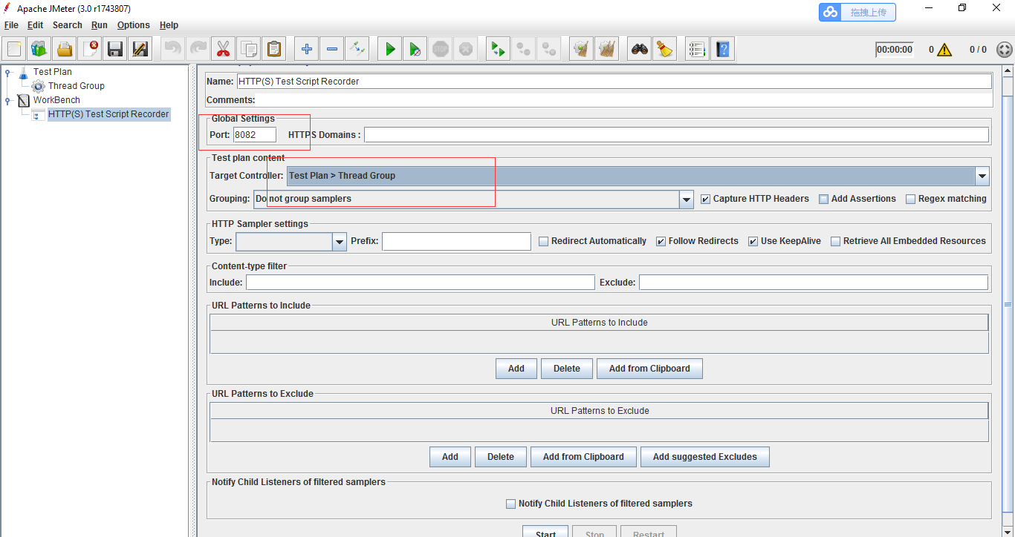Image resolution: width=1015 pixels, height=537 pixels.
Task: Open the Search menu
Action: [67, 25]
